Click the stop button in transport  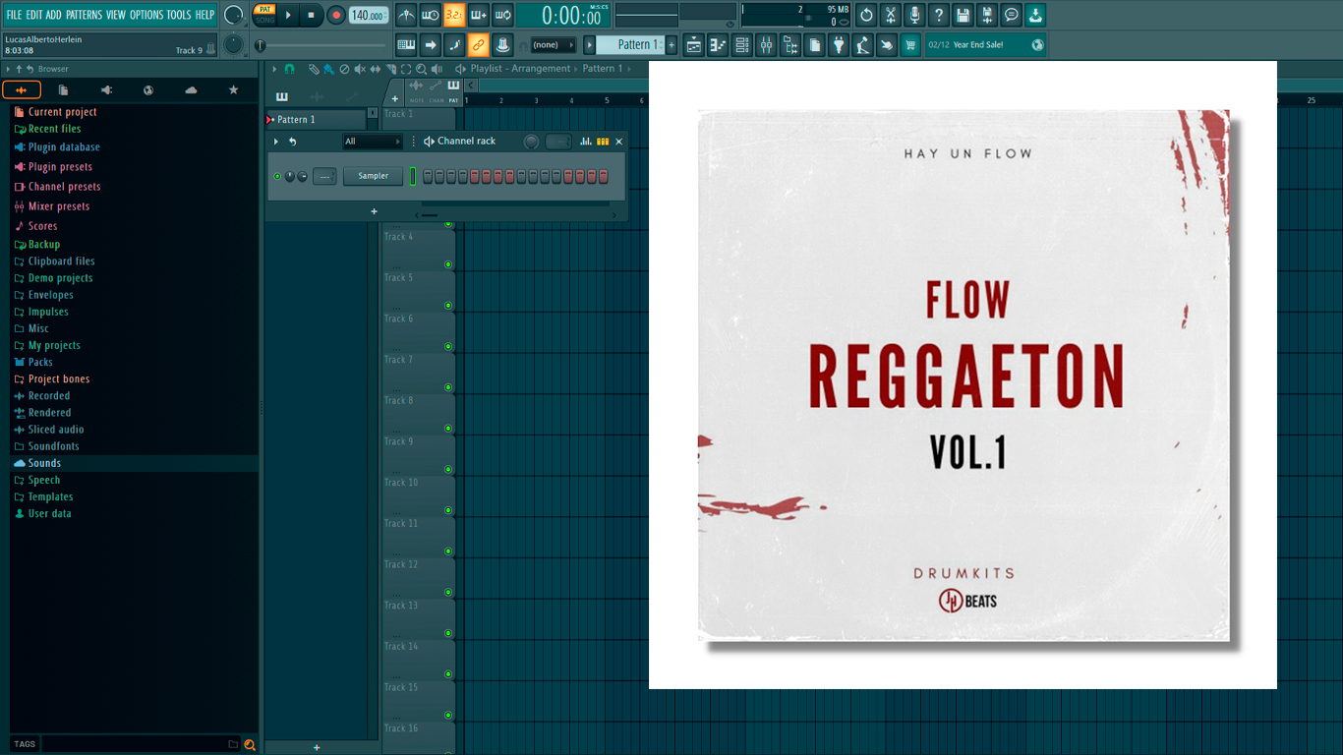tap(311, 15)
